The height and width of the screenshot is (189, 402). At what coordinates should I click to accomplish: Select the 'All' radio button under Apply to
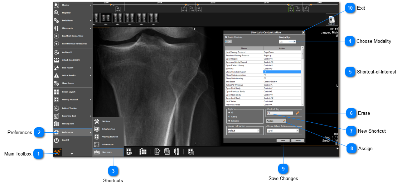click(229, 112)
